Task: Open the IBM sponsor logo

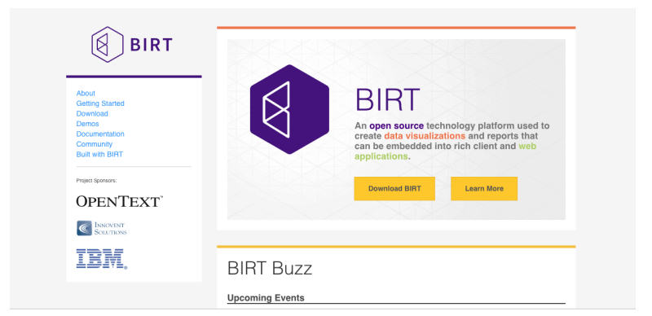Action: 101,259
